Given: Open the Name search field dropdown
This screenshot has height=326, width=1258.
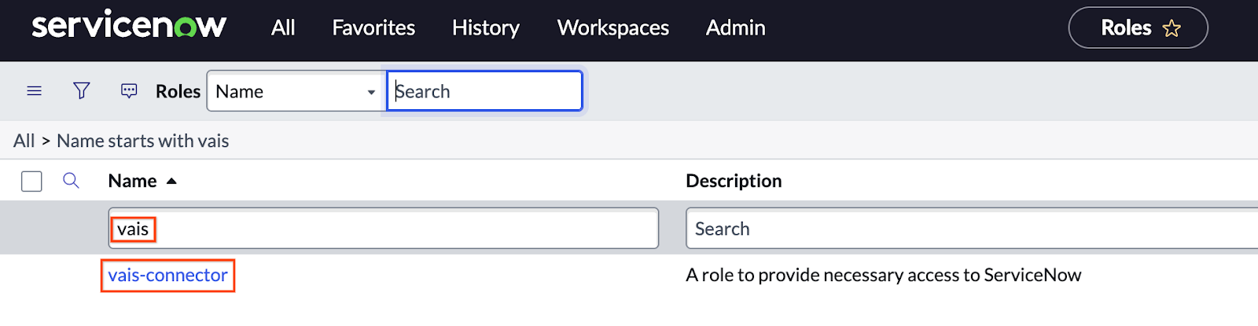Looking at the screenshot, I should click(296, 91).
